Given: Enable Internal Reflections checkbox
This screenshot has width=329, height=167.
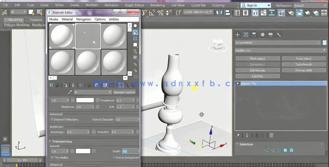Looking at the screenshot, I should (x=52, y=119).
